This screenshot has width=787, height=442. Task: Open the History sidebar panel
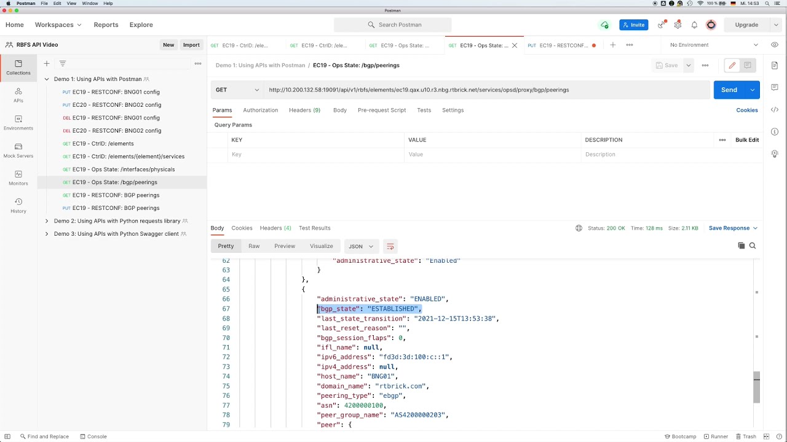(18, 205)
